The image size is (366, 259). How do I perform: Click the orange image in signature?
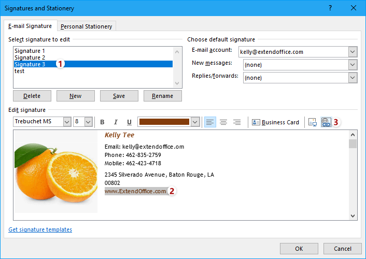pyautogui.click(x=55, y=171)
